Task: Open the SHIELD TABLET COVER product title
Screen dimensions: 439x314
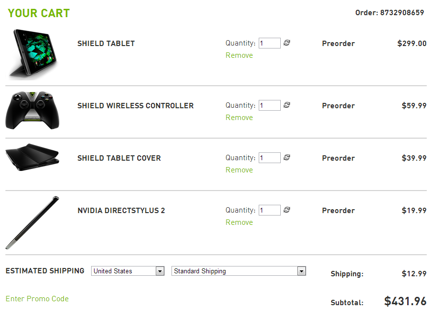Action: pos(119,158)
